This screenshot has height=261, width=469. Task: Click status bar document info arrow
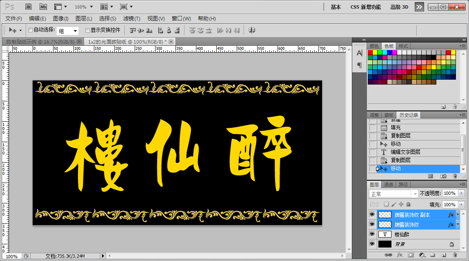pyautogui.click(x=103, y=256)
